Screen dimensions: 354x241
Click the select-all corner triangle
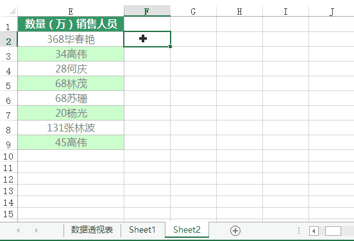click(x=12, y=11)
